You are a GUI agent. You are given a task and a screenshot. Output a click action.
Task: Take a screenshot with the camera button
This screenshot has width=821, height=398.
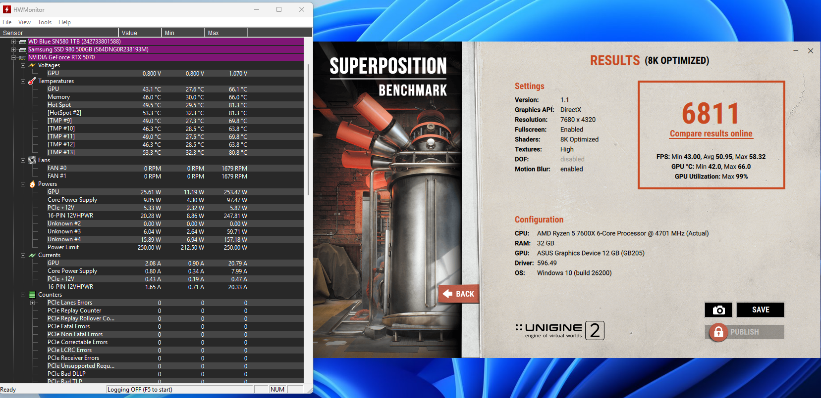click(x=718, y=310)
